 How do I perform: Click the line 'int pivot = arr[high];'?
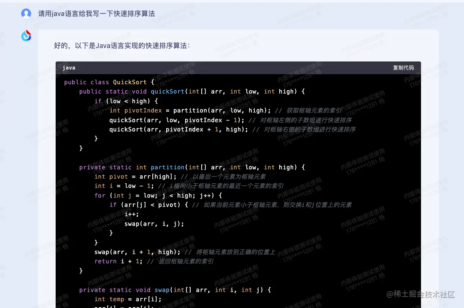135,177
